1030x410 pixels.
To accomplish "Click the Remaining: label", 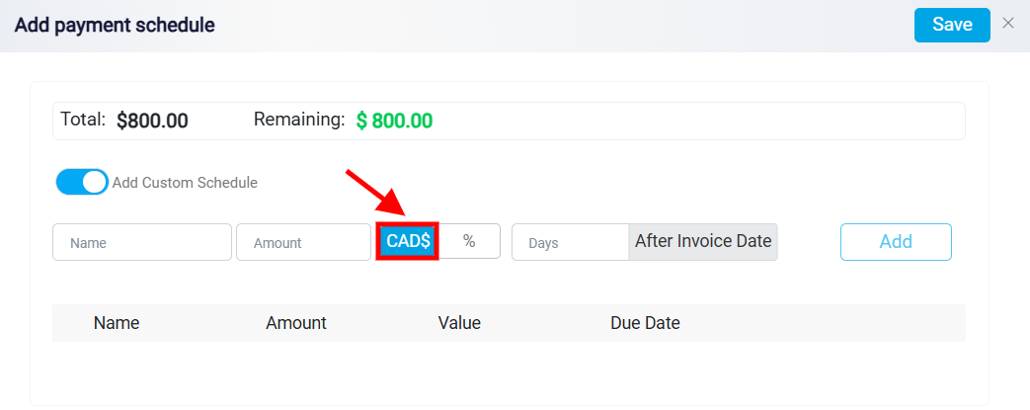I will coord(299,120).
